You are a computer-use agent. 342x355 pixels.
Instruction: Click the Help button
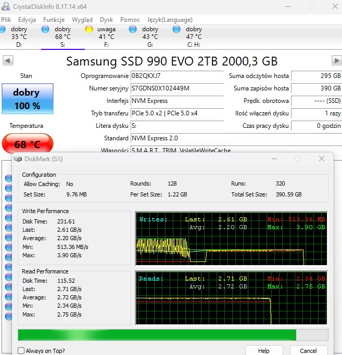(x=263, y=351)
